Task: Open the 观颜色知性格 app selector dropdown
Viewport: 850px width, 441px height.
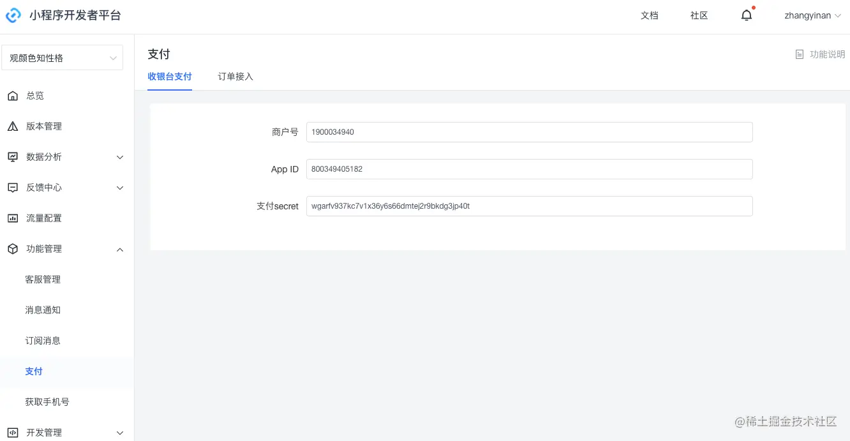Action: click(62, 57)
